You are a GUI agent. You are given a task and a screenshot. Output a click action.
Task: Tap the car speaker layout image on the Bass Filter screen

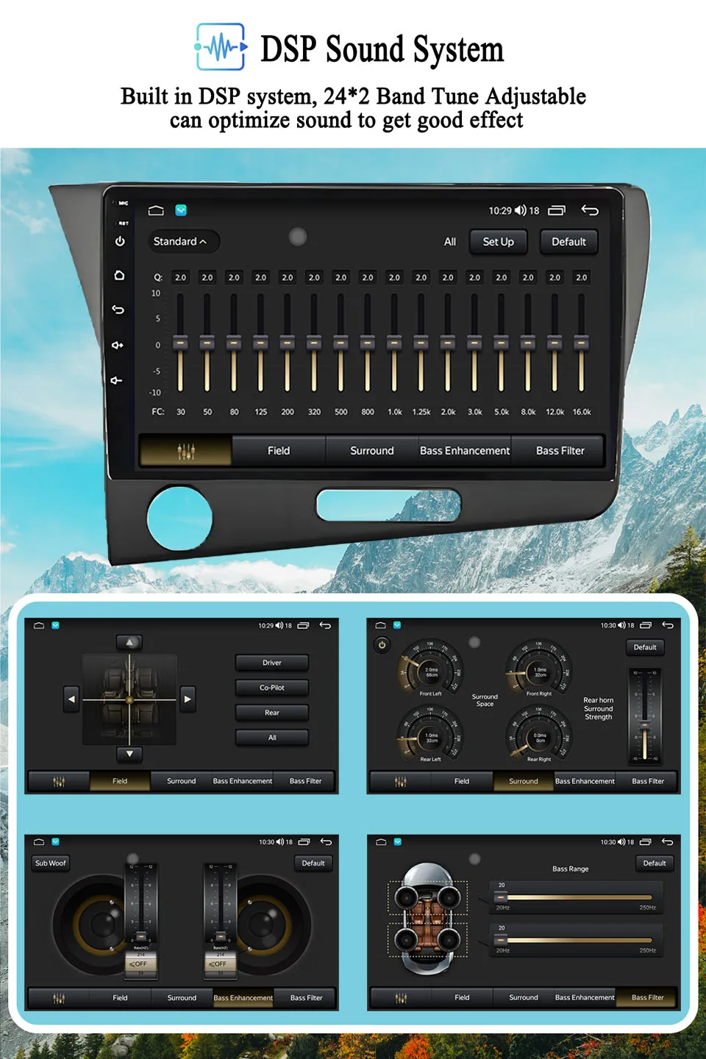[428, 919]
